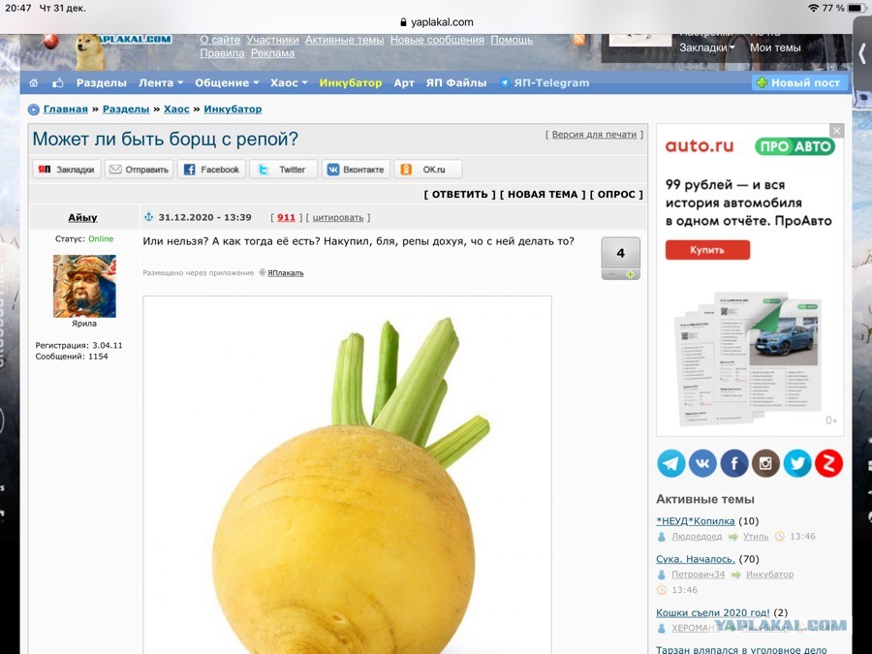This screenshot has width=872, height=654.
Task: Open Новые сообщения header link
Action: click(x=437, y=40)
